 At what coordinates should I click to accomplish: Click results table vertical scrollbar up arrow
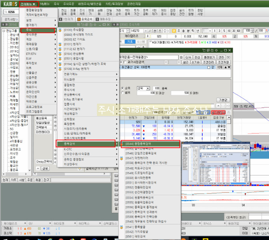[229, 118]
